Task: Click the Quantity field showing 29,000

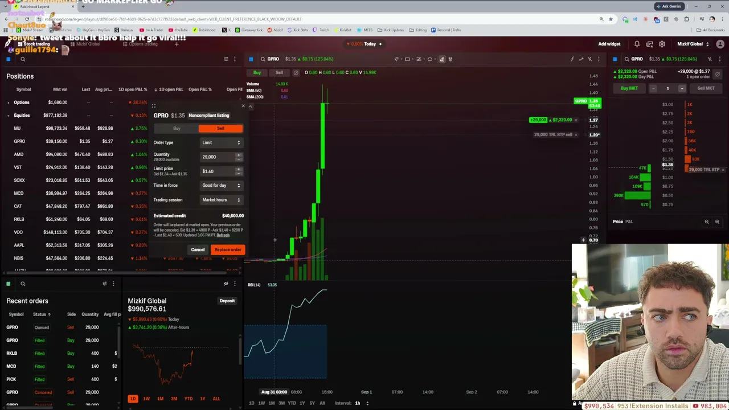Action: click(x=221, y=157)
